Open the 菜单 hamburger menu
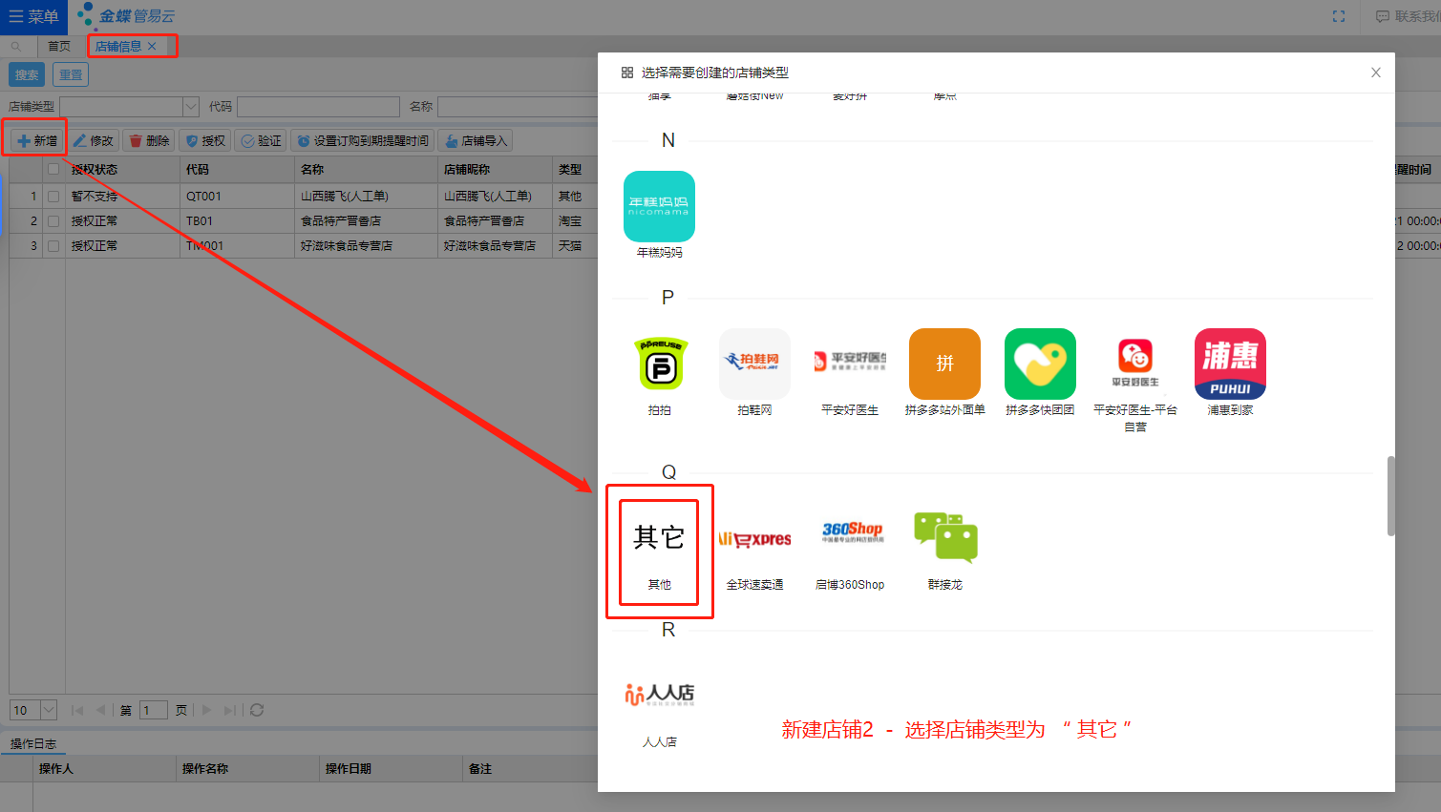 (33, 16)
